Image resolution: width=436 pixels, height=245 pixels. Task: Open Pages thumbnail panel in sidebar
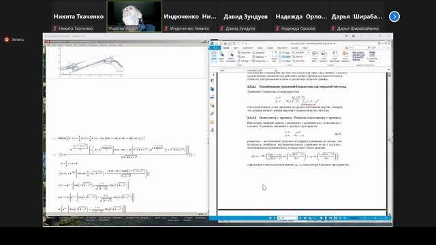212,89
